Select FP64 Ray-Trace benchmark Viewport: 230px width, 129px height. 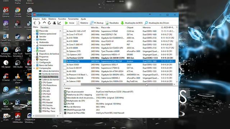(x=47, y=111)
